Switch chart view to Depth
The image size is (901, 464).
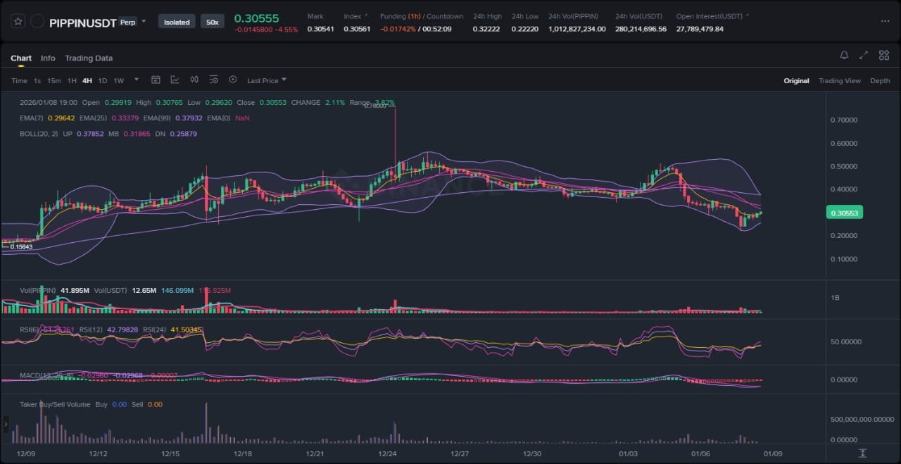click(880, 81)
